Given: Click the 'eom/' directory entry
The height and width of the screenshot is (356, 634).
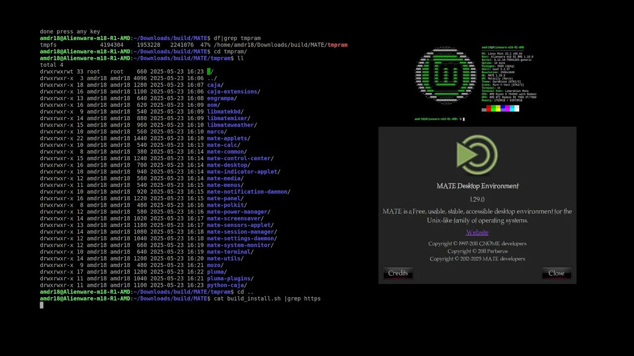Looking at the screenshot, I should click(x=213, y=105).
